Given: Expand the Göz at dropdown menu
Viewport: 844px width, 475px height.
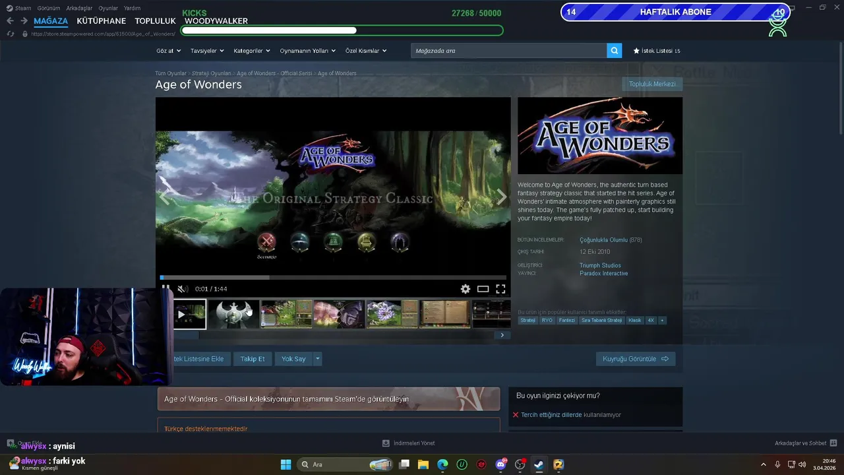Looking at the screenshot, I should (x=168, y=51).
